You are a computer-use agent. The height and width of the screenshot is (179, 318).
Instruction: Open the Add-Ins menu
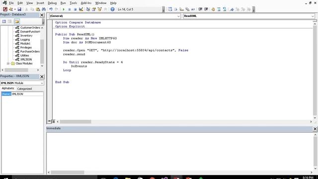point(86,3)
